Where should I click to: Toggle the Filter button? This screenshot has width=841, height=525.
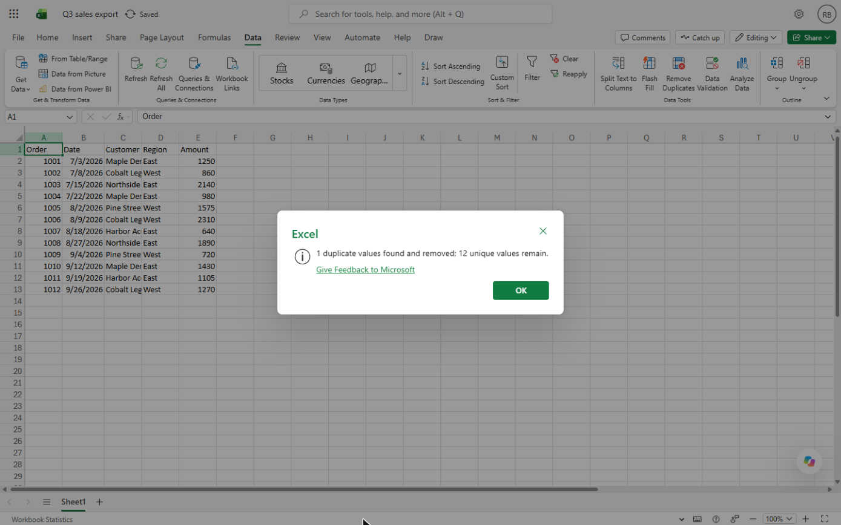coord(532,68)
